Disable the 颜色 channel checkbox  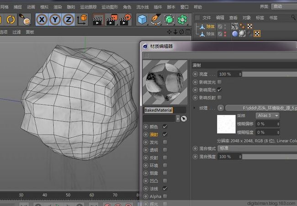click(x=165, y=127)
